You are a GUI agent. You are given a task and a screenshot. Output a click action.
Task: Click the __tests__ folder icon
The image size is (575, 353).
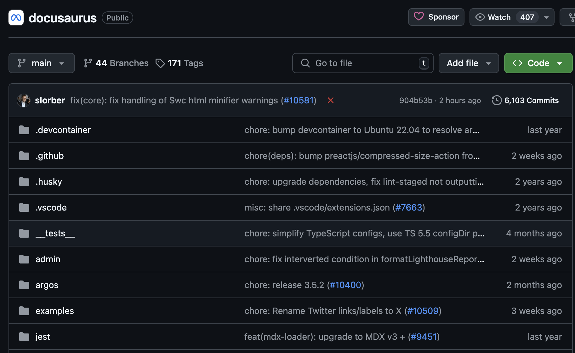(x=24, y=233)
